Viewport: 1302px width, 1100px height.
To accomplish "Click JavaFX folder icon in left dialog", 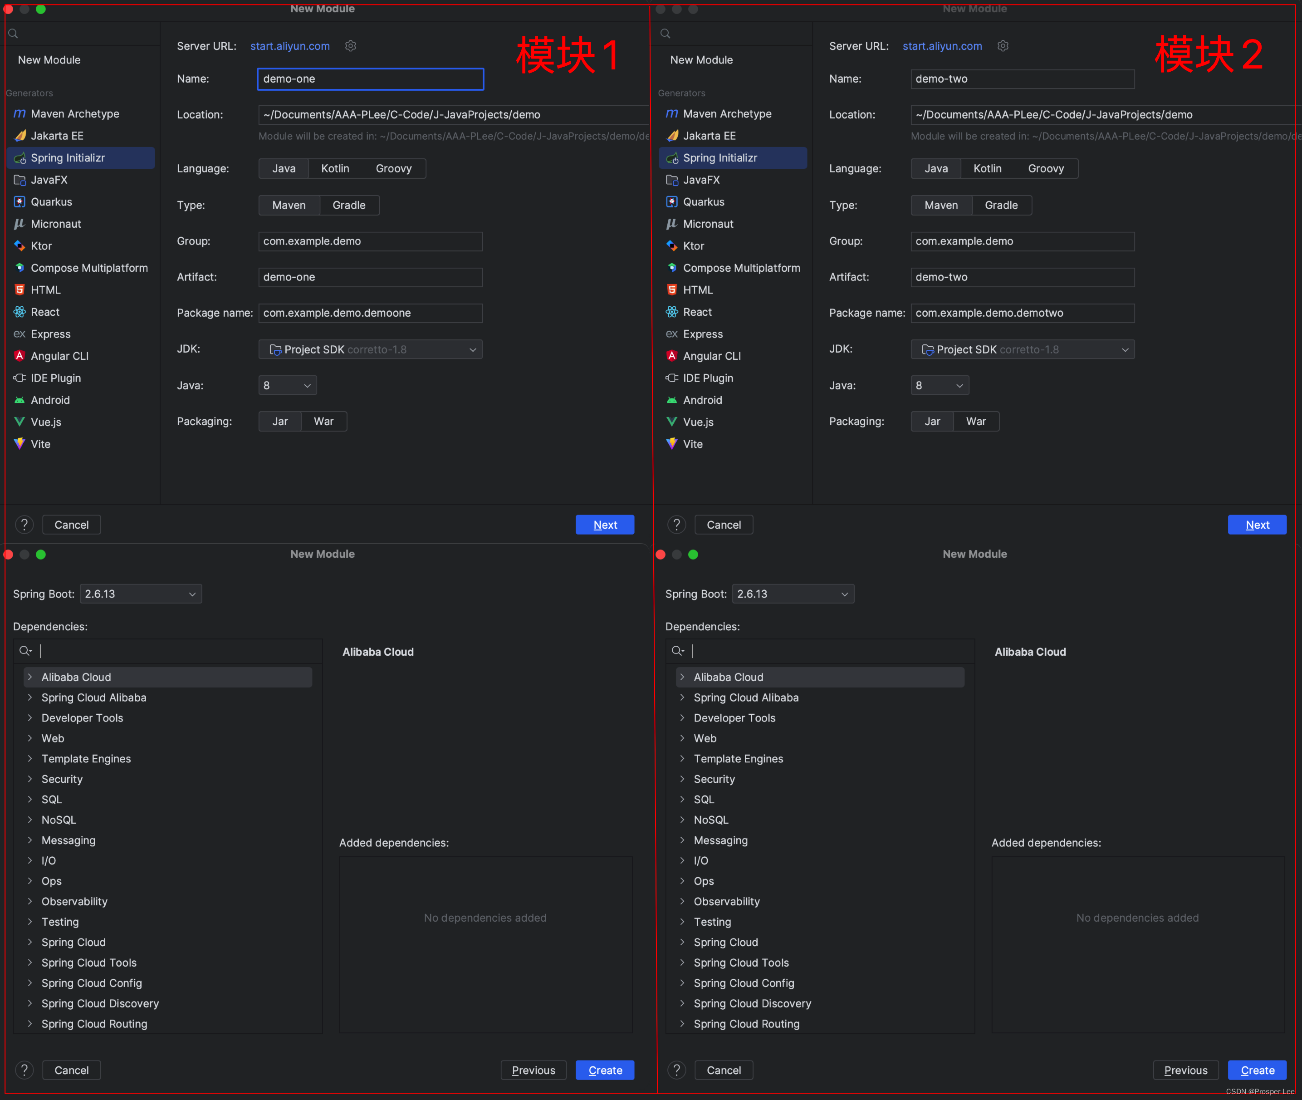I will click(20, 180).
